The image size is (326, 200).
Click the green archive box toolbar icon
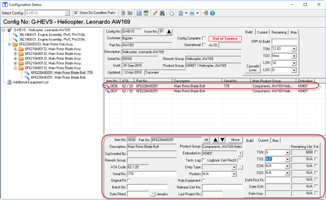coord(146,13)
